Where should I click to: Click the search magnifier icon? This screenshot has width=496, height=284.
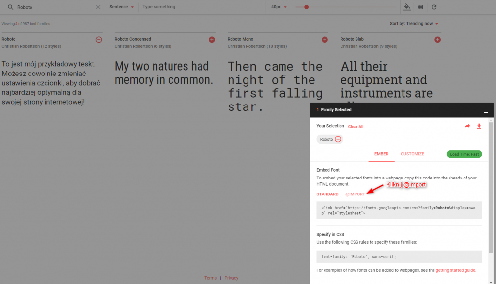pos(10,7)
